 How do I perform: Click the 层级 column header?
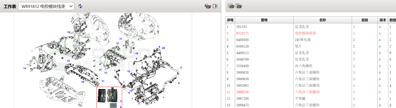click(365, 20)
